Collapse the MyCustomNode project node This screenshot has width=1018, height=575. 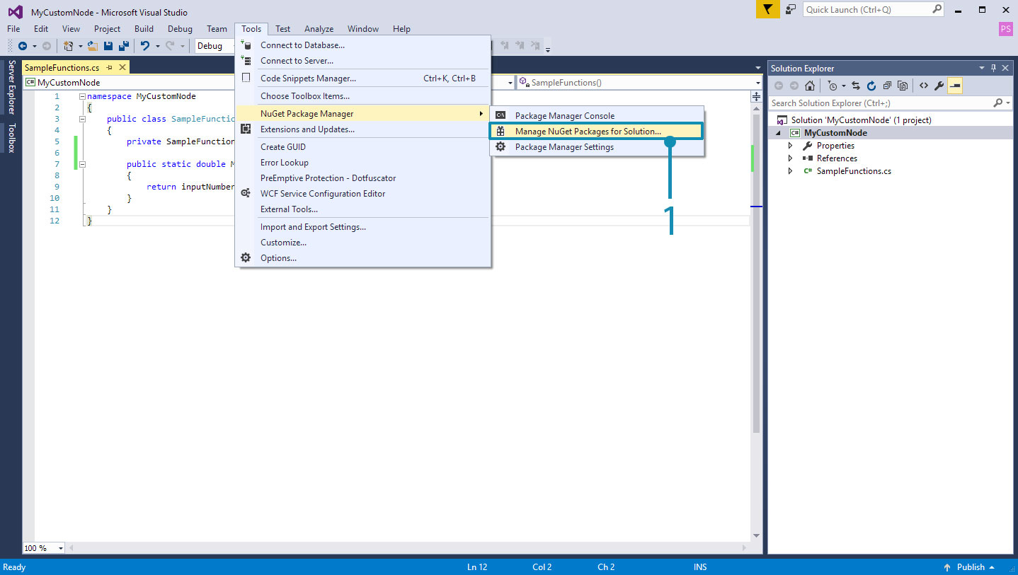(x=779, y=133)
